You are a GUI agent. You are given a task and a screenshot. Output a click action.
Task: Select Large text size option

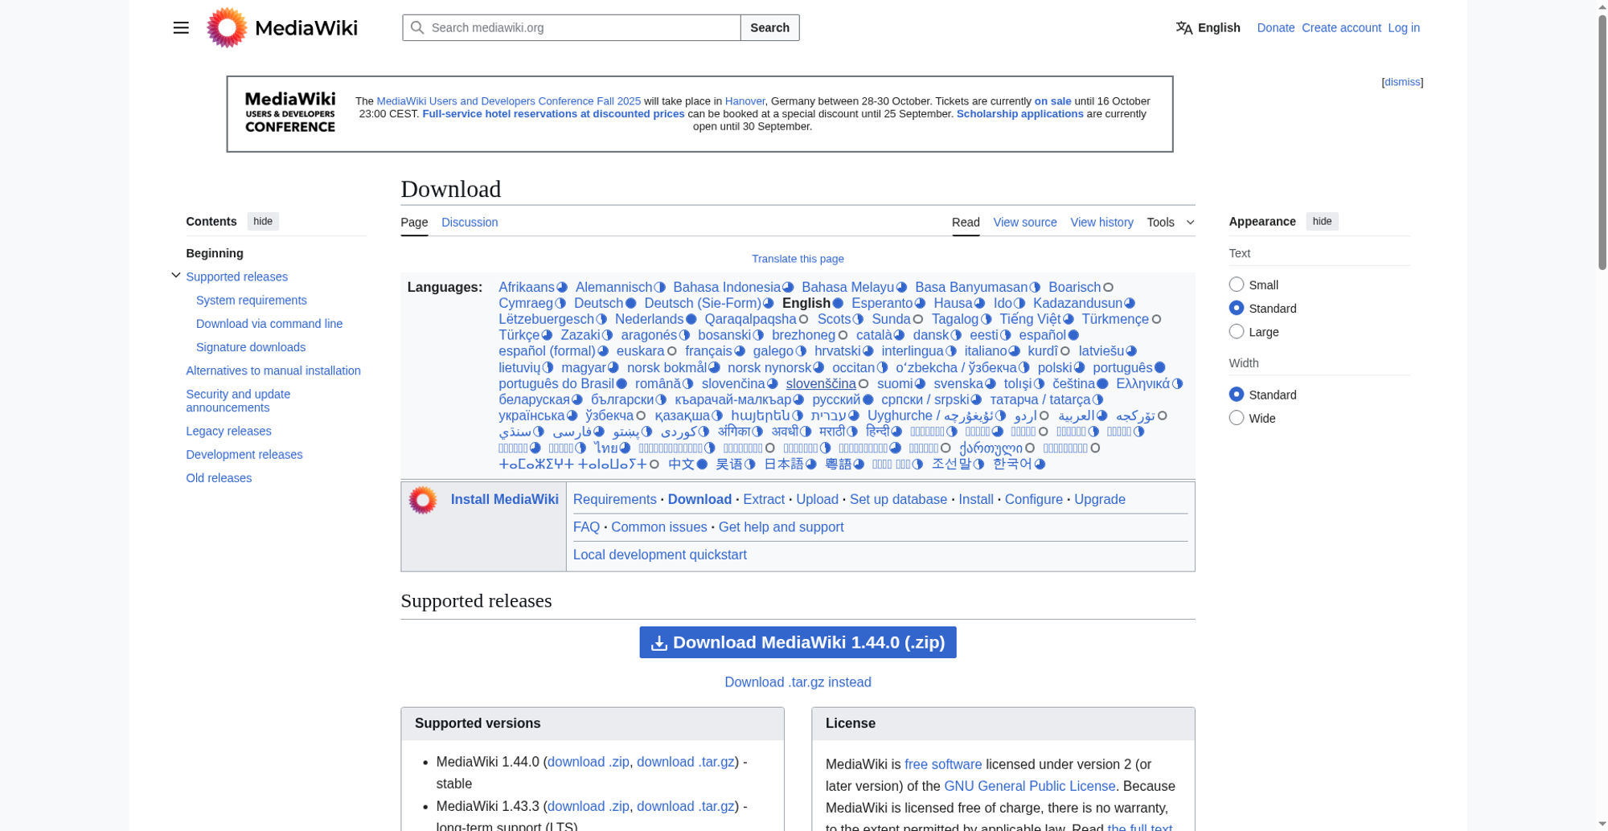(1237, 331)
